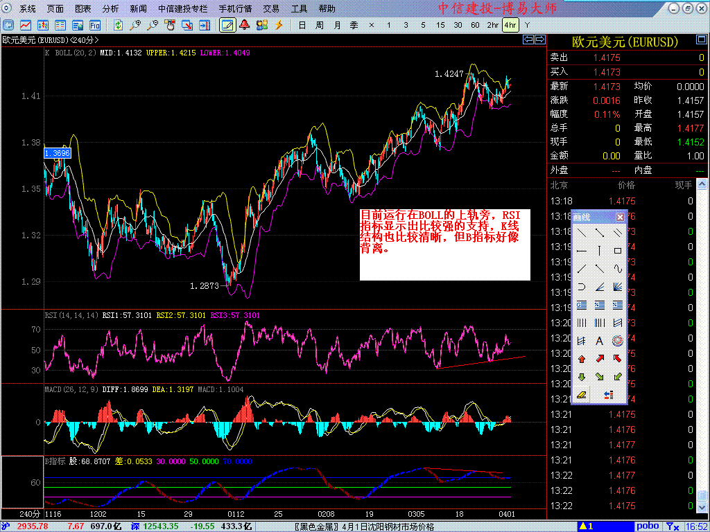The height and width of the screenshot is (532, 710).
Task: Place a green down arrow marker
Action: 582,377
